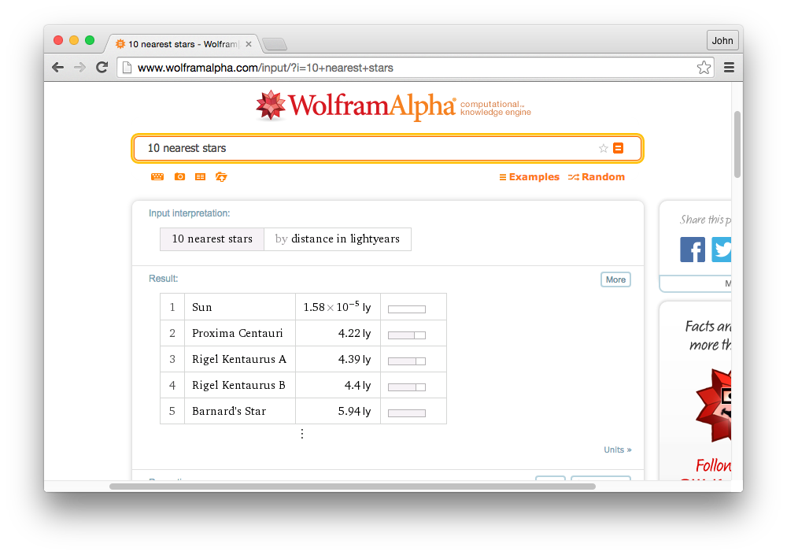Click the Random link

(597, 177)
